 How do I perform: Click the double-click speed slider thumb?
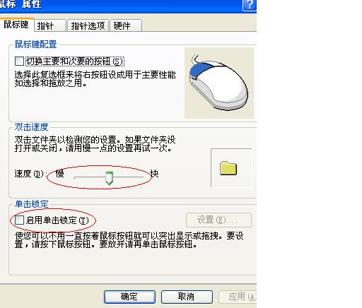109,178
